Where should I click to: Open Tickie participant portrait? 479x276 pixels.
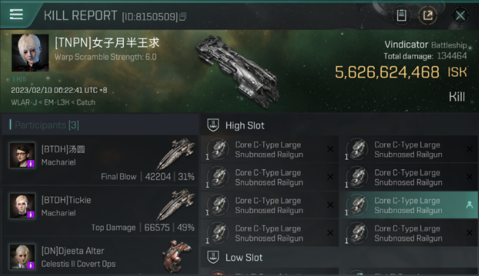click(x=22, y=206)
